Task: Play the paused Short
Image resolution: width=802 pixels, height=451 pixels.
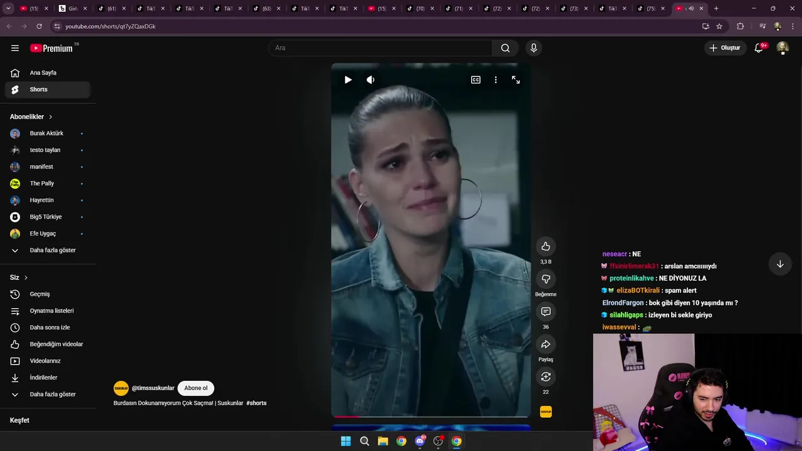Action: tap(348, 80)
